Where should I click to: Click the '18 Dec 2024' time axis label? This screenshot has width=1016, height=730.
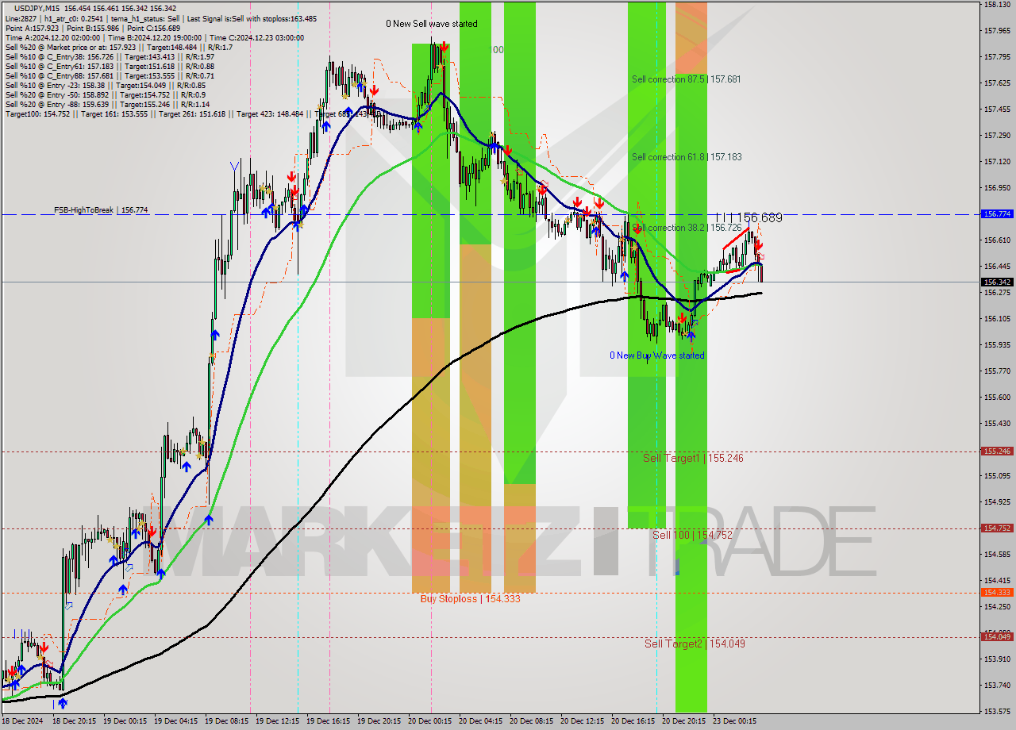coord(24,722)
